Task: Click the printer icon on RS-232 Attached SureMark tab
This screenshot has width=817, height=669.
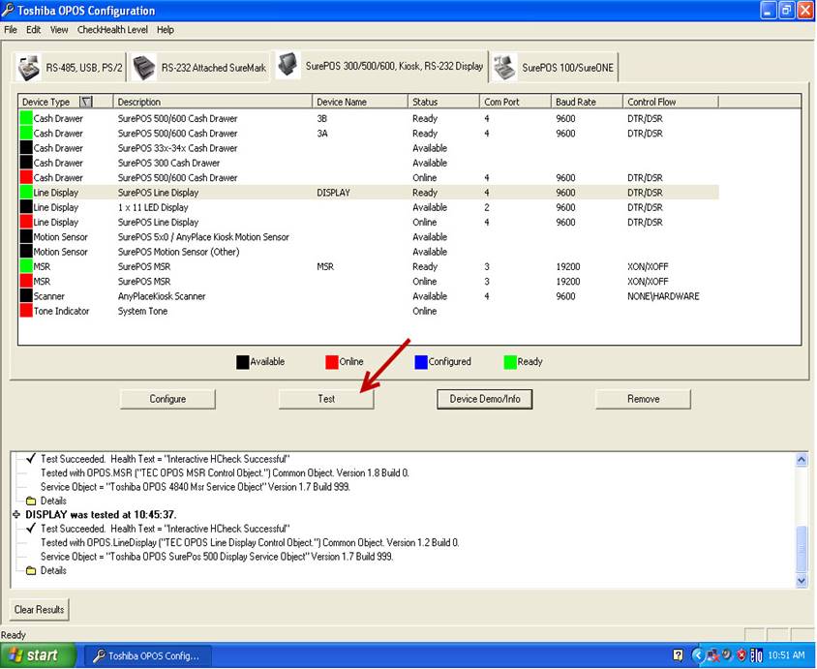Action: pyautogui.click(x=144, y=67)
